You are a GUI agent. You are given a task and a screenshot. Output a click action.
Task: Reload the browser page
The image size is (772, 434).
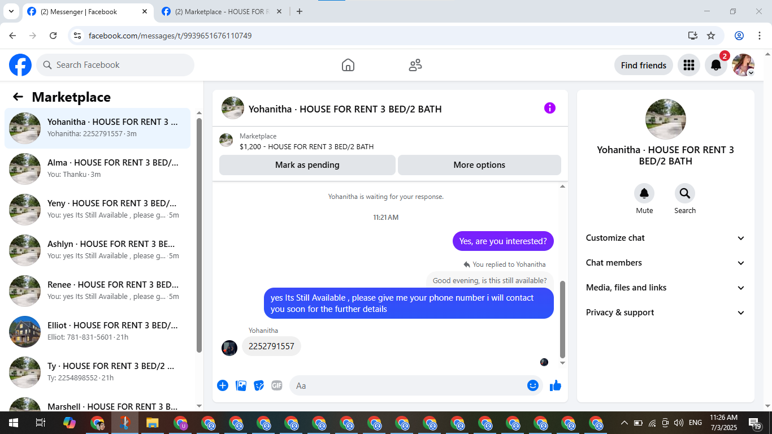[53, 36]
